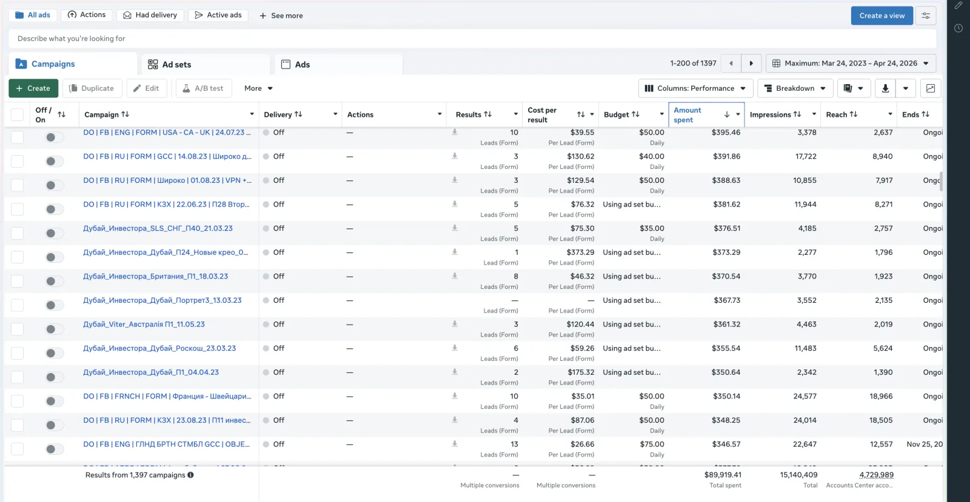Open the date range selector
Image resolution: width=970 pixels, height=502 pixels.
coord(851,63)
